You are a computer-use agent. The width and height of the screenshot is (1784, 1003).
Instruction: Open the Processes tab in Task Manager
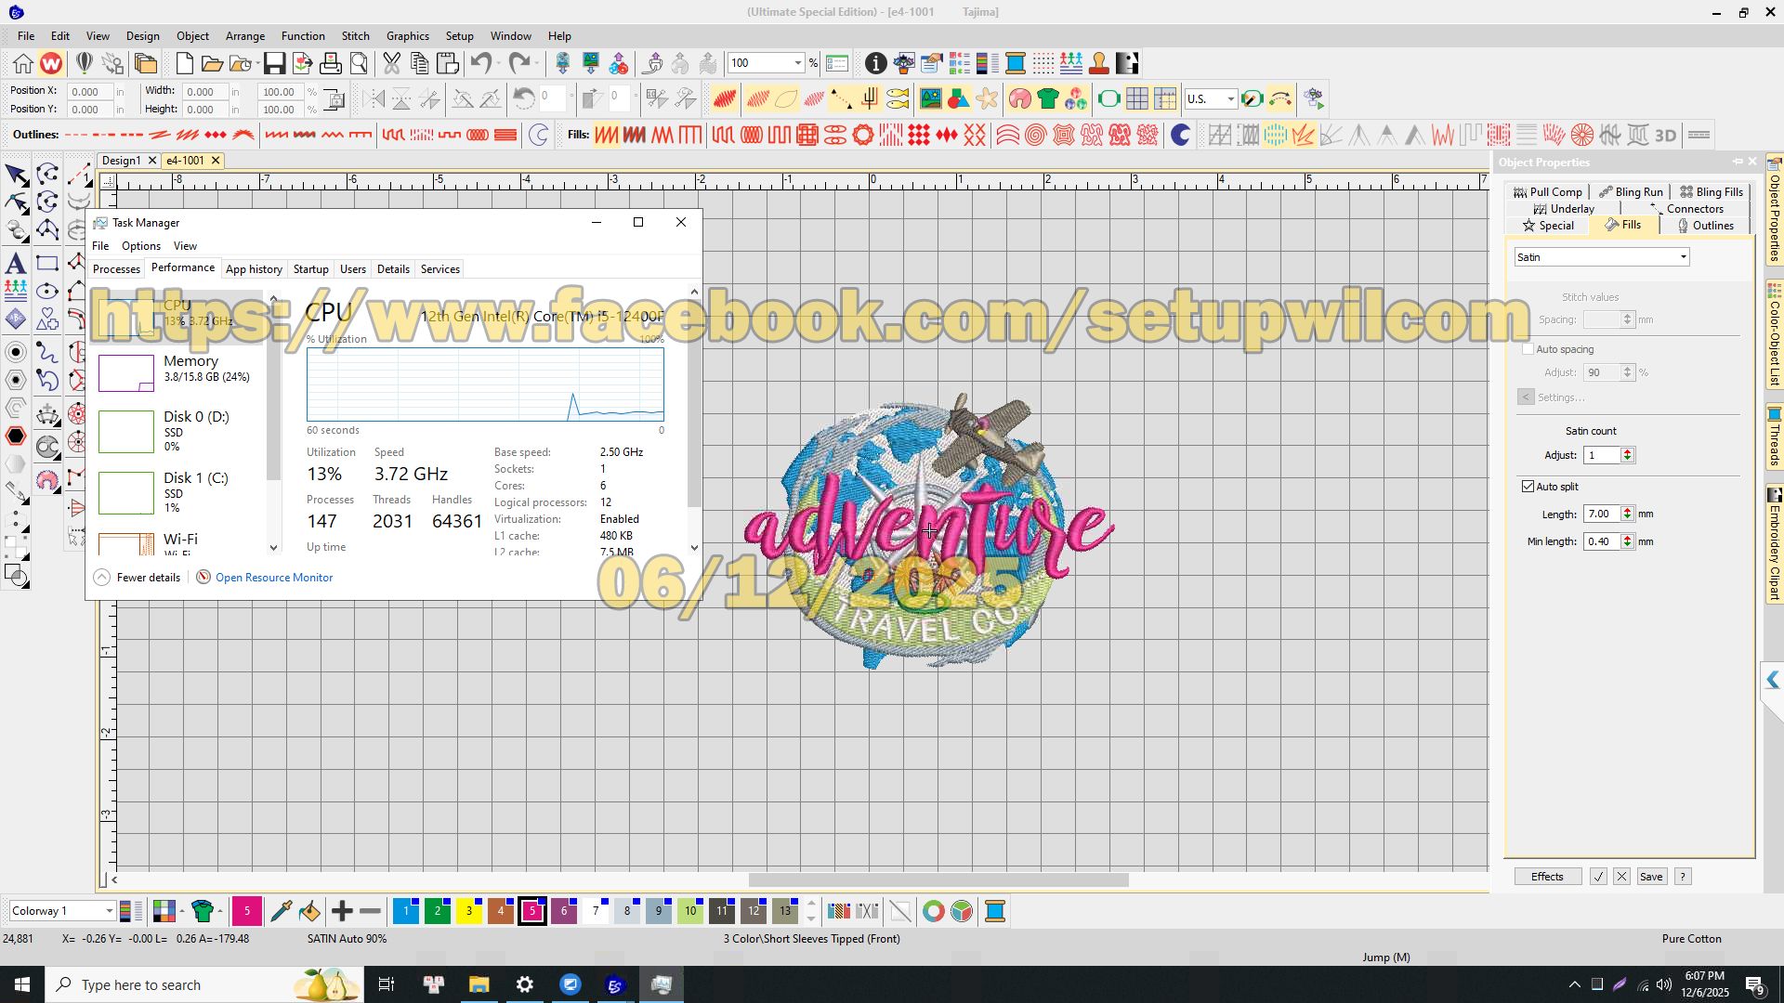116,269
